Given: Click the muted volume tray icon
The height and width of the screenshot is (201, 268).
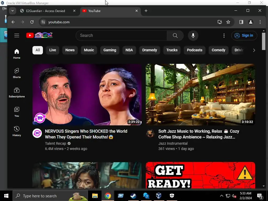Looking at the screenshot, I should (234, 196).
